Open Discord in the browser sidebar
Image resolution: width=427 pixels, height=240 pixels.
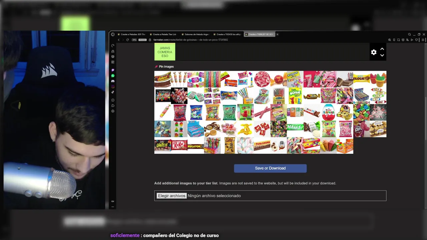113,81
